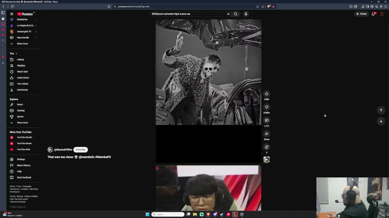Image resolution: width=389 pixels, height=218 pixels.
Task: Open Liked videos
Action: tap(23, 78)
